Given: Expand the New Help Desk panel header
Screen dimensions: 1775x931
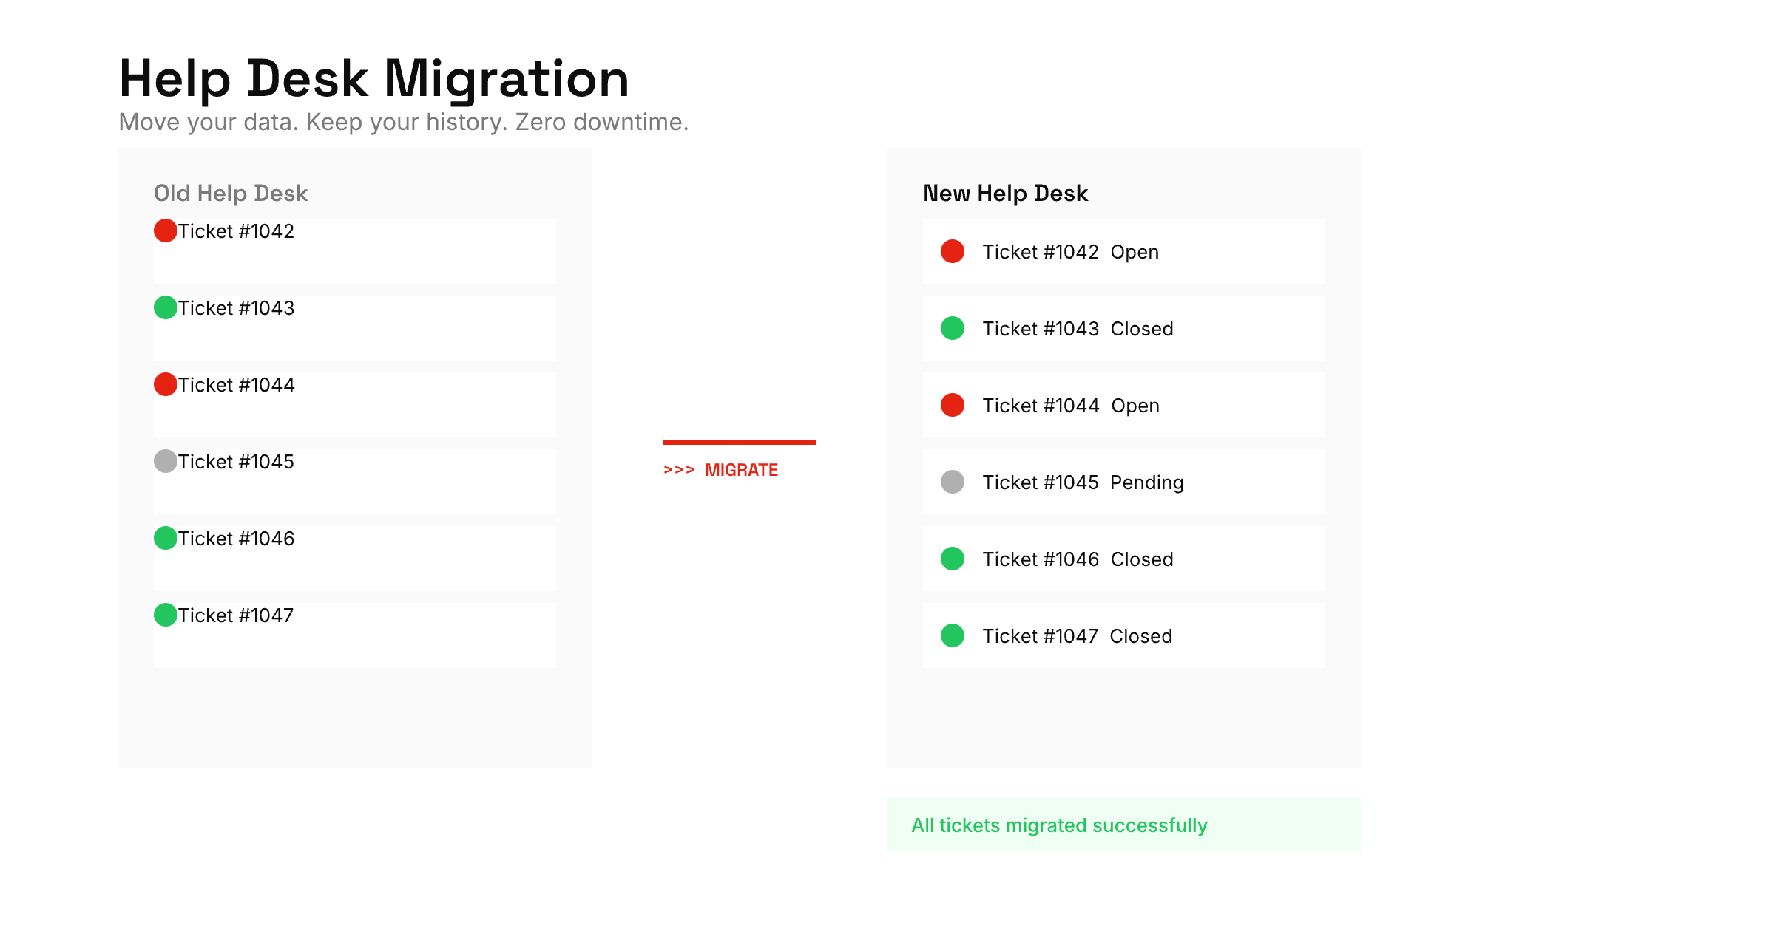Looking at the screenshot, I should 1006,193.
